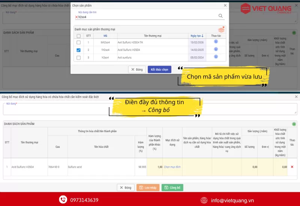Click the search magnifier icon in product dialog

coord(220,16)
